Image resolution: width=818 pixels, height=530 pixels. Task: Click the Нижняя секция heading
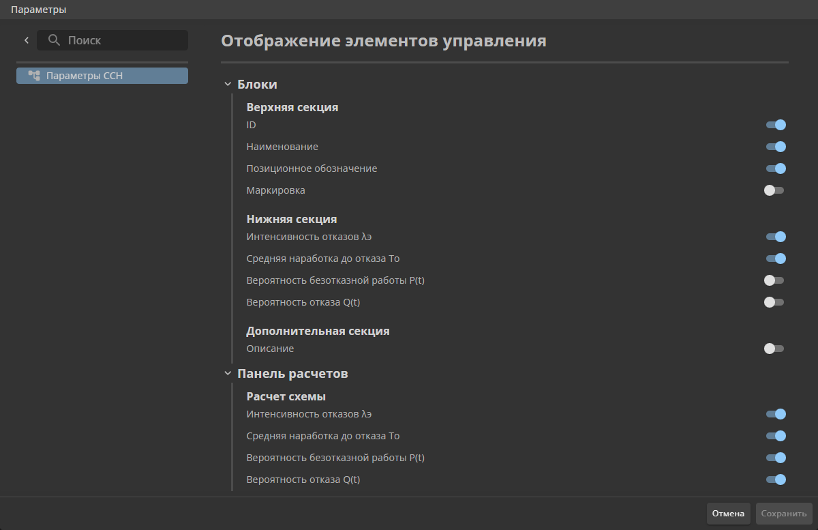[292, 219]
